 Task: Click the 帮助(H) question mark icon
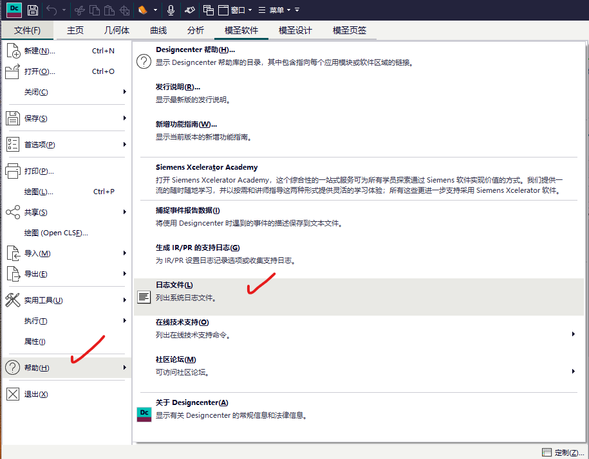click(12, 368)
